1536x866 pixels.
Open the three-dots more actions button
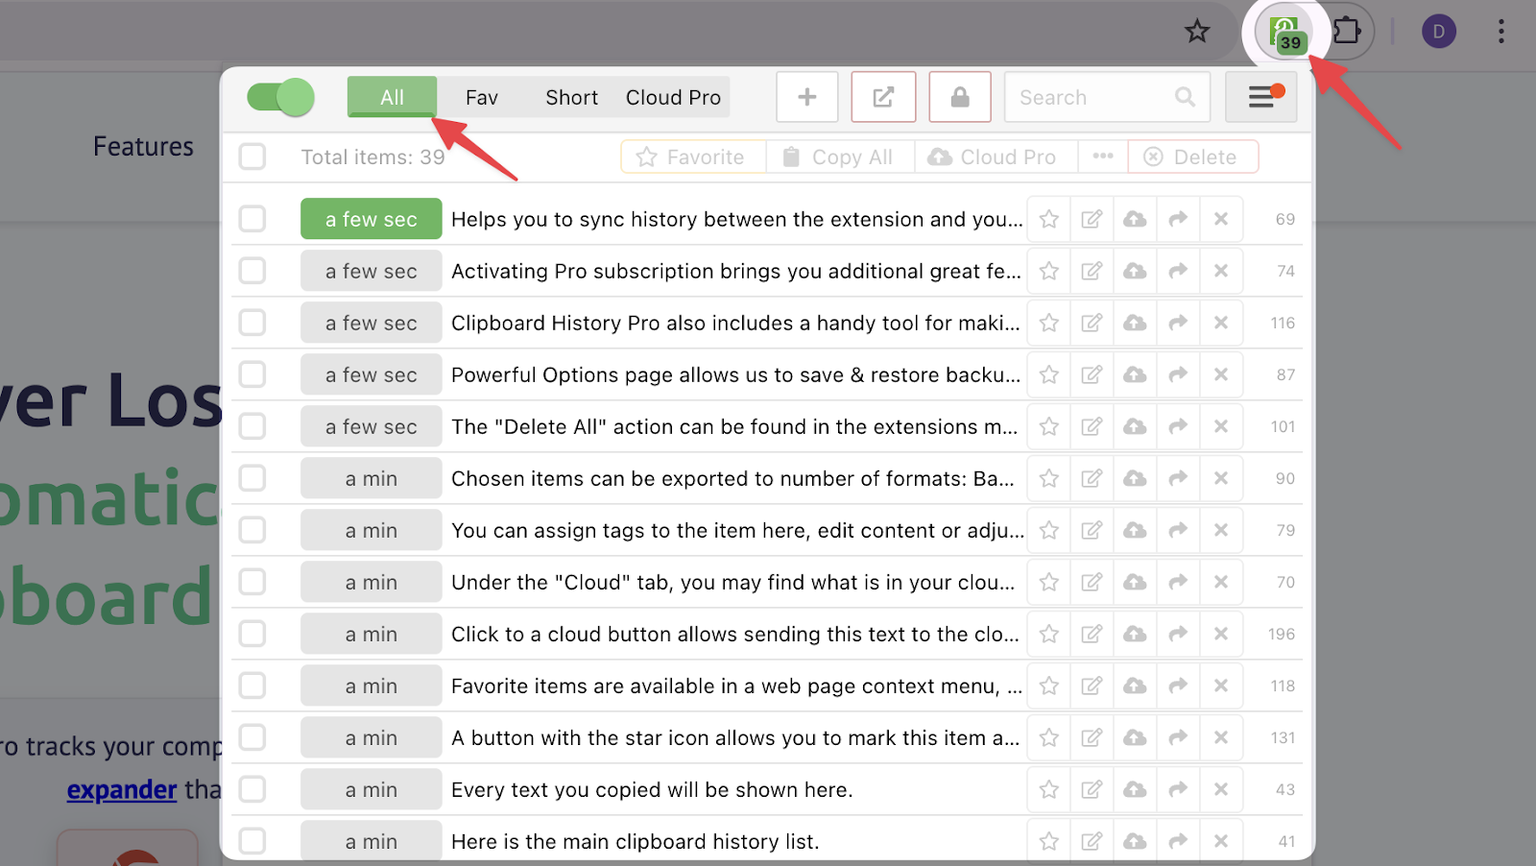[1103, 156]
